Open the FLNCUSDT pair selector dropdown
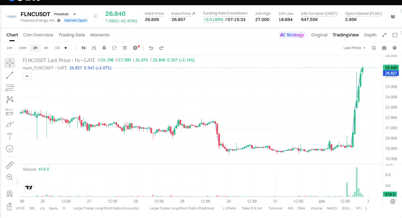Viewport: 402px width, 218px height. click(x=75, y=14)
